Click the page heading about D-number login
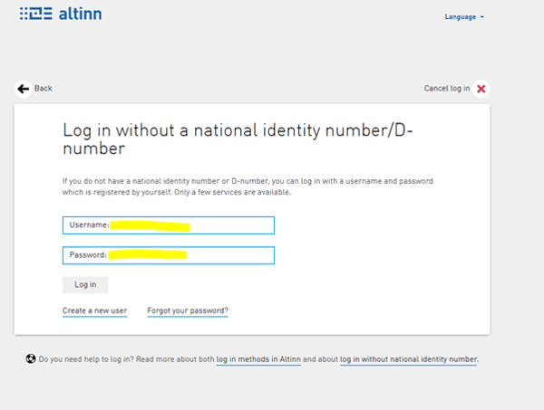This screenshot has width=544, height=410. click(236, 138)
